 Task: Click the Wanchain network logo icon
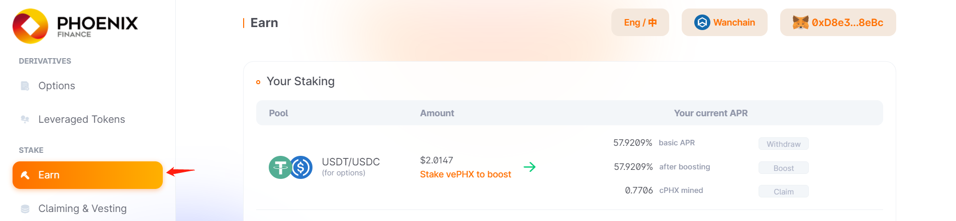click(x=702, y=23)
